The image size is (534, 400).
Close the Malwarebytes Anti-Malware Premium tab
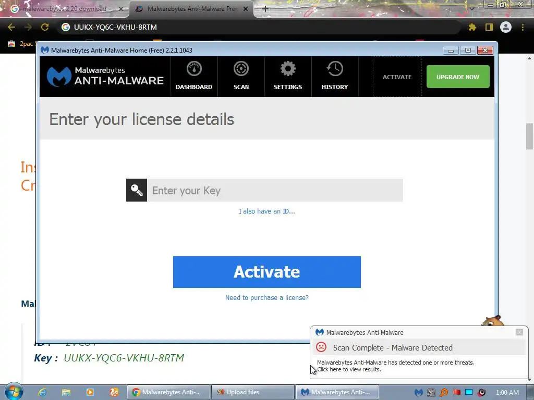click(x=246, y=9)
